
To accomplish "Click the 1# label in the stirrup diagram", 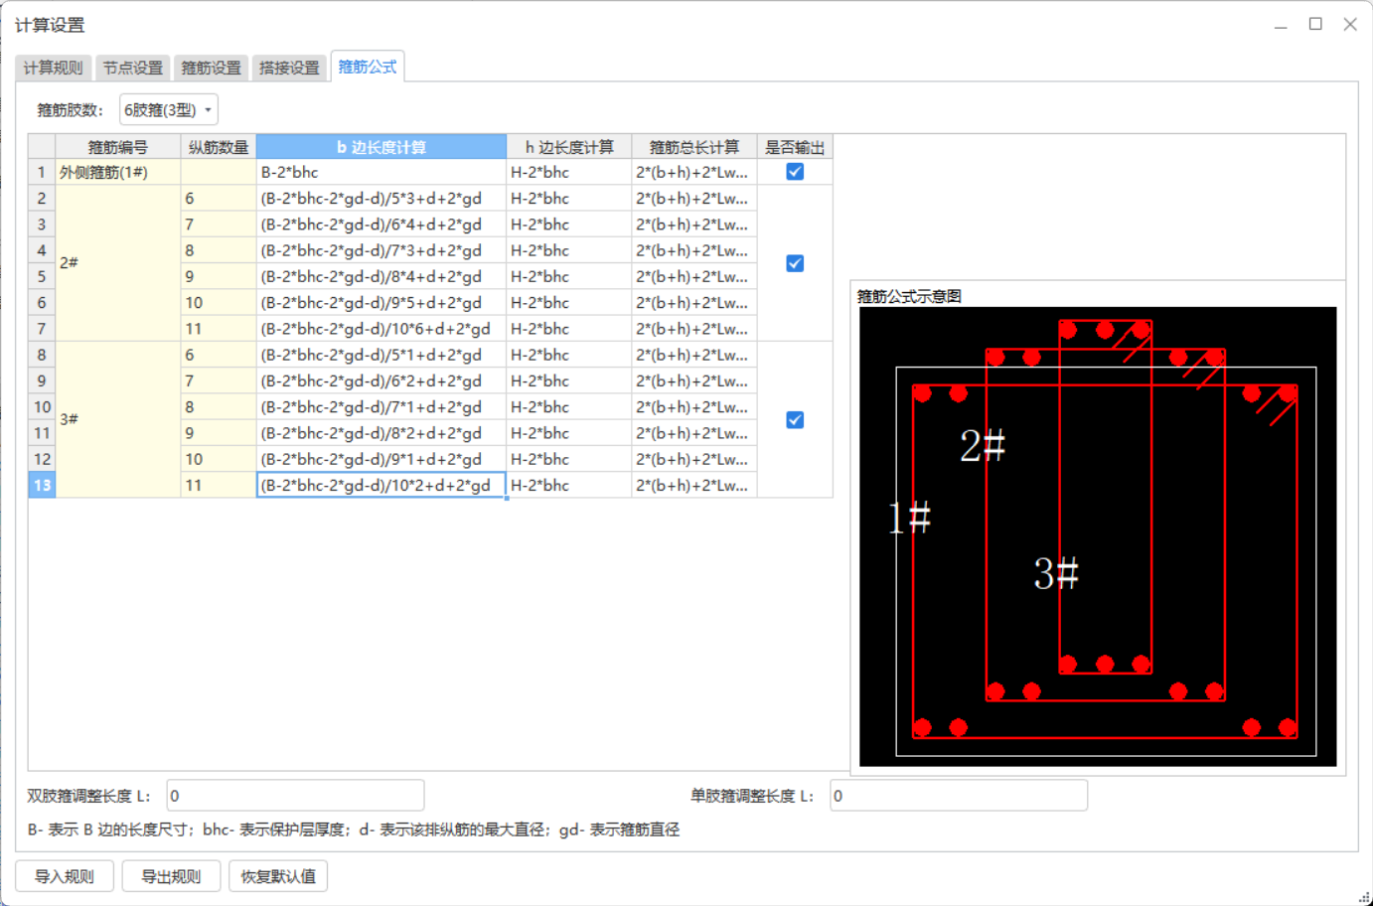I will [909, 518].
